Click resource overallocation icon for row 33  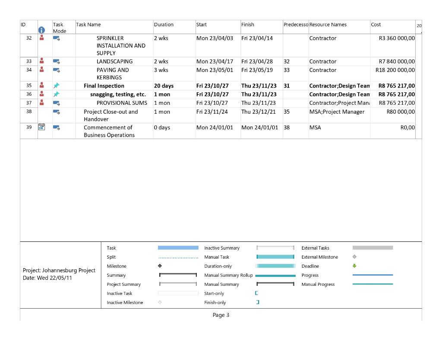click(x=42, y=61)
